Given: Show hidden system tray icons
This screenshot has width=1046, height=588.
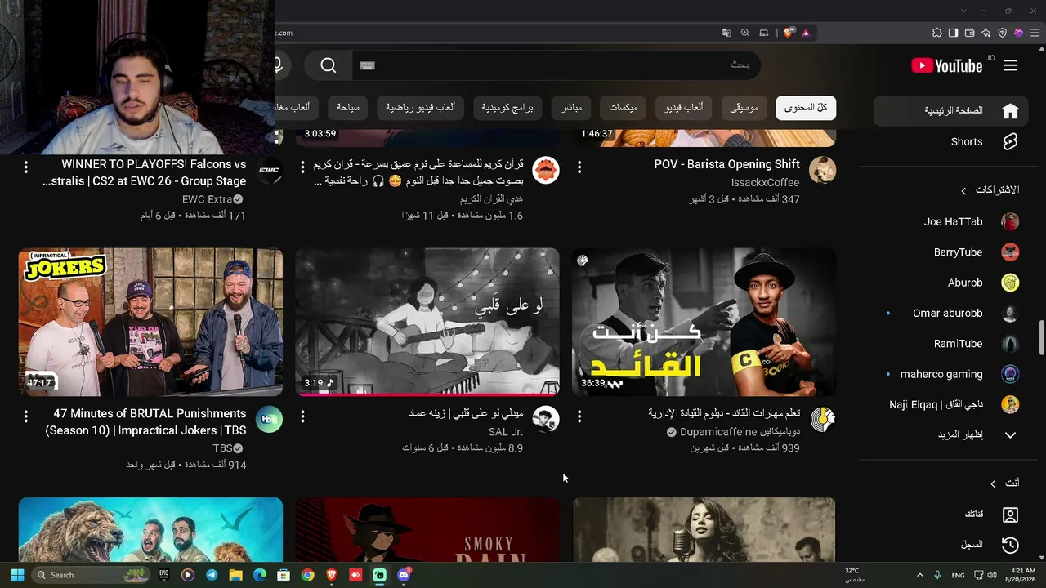Looking at the screenshot, I should (920, 575).
